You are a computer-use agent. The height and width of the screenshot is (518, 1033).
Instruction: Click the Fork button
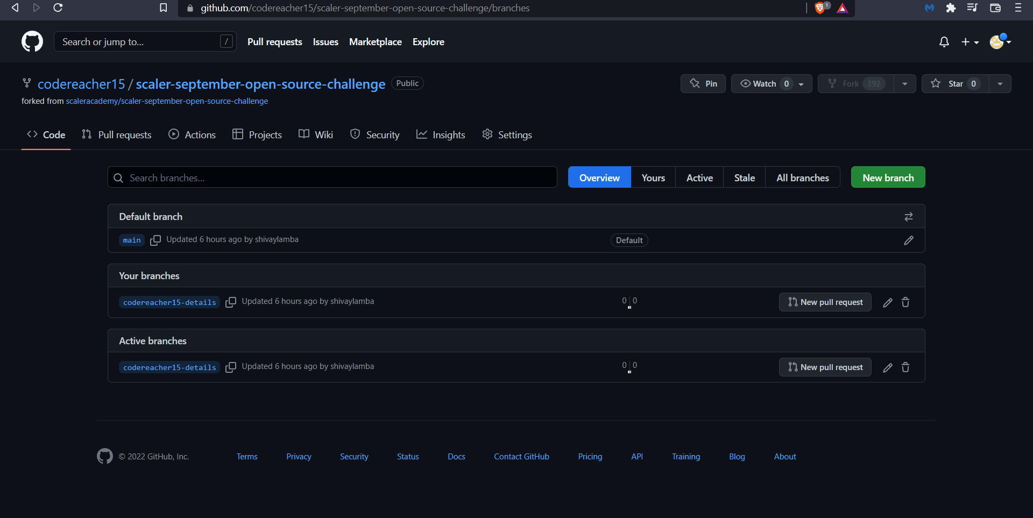[855, 83]
